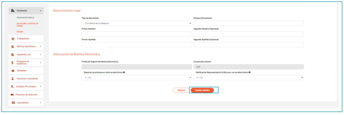The width and height of the screenshot is (344, 115).
Task: Open Reportar provisiones en nómina electrónica dropdown
Action: click(x=137, y=78)
